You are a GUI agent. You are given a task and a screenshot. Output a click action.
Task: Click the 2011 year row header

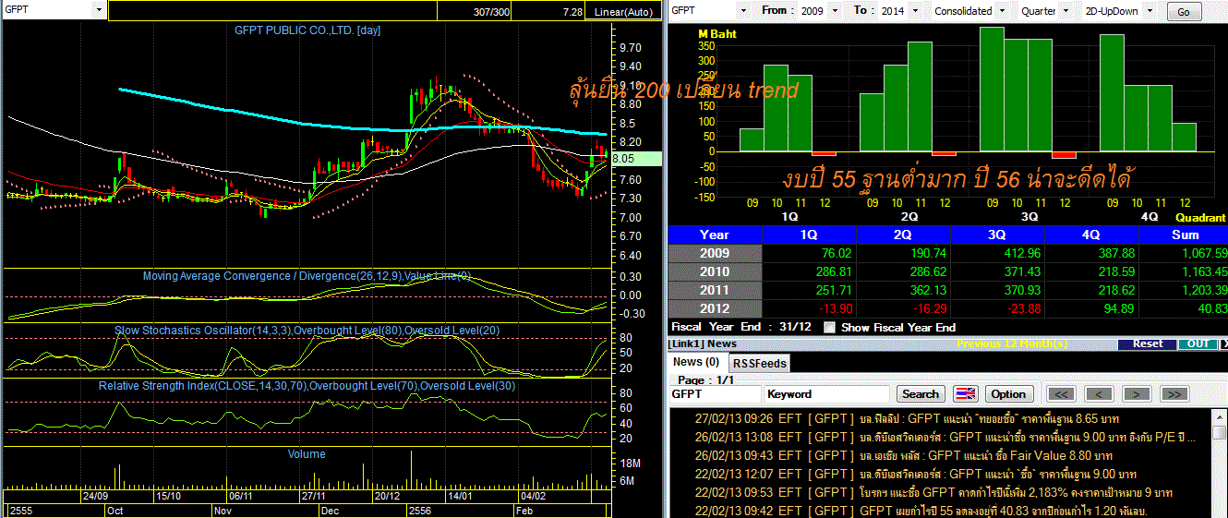(x=715, y=290)
